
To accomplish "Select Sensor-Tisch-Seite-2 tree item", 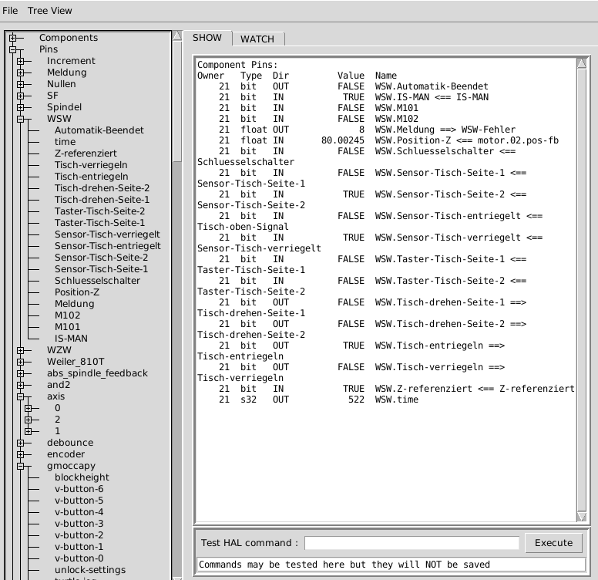I will click(x=102, y=258).
